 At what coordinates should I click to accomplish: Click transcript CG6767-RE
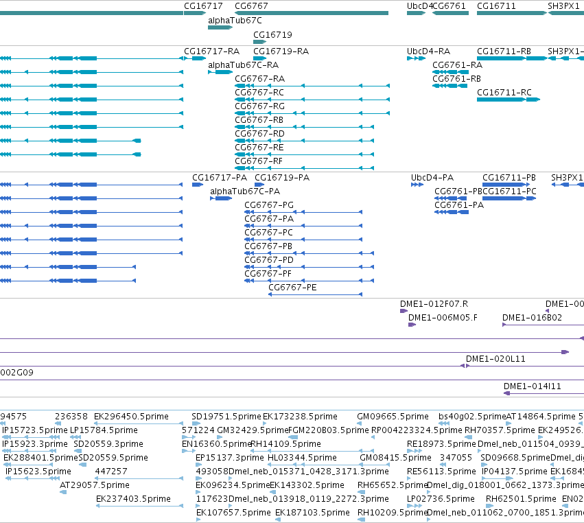pyautogui.click(x=304, y=154)
